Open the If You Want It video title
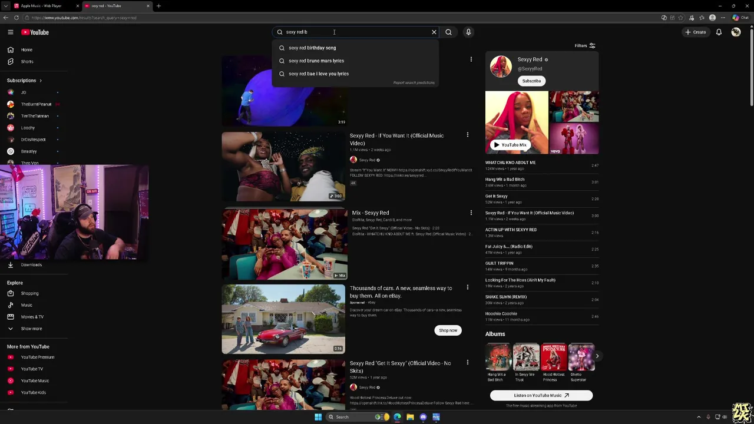754x424 pixels. pos(397,140)
